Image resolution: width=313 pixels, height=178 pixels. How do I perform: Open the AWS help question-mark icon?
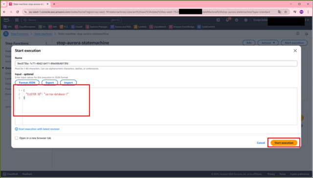[237, 20]
